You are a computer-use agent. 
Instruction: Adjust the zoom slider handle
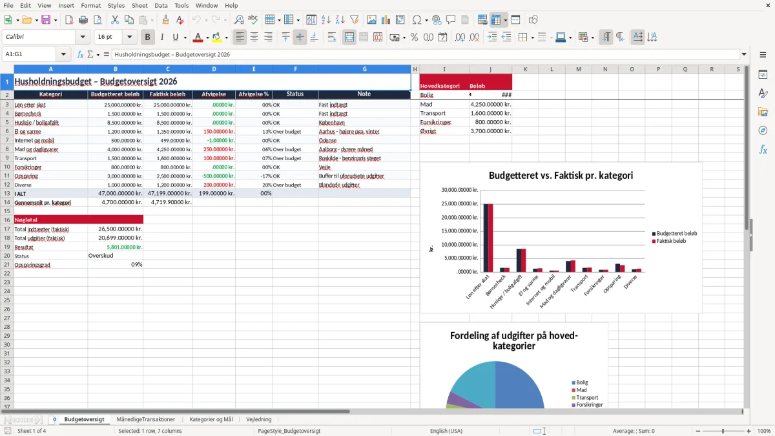point(723,431)
